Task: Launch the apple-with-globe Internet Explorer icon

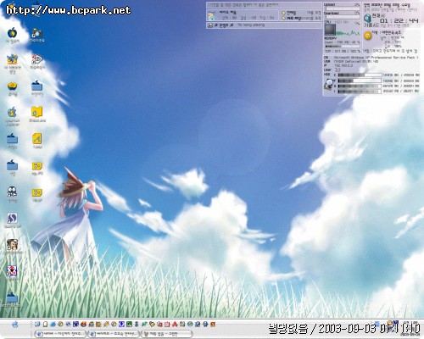Action: (x=12, y=113)
